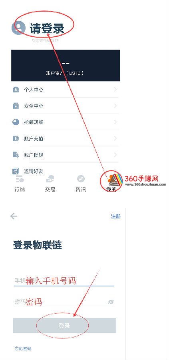Click the 请登录 heading to log in
169x360 pixels.
47,28
